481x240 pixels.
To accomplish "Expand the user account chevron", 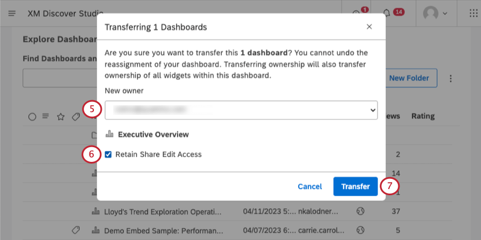I will (445, 13).
